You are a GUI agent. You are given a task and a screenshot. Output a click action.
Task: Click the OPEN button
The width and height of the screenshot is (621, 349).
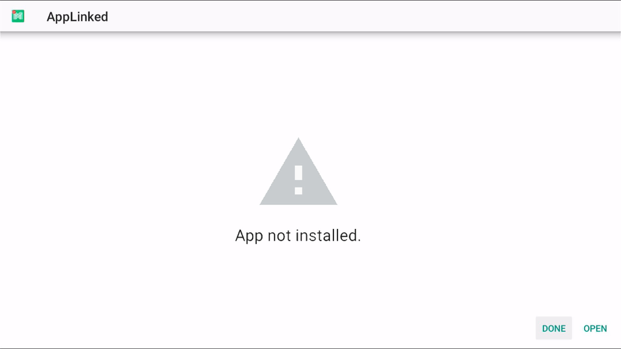595,328
